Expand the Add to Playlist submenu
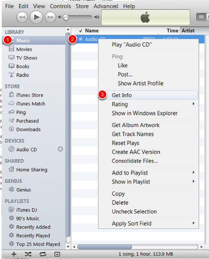 pos(154,173)
